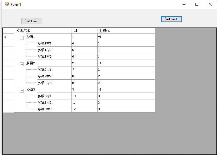Maximize the Form1 window

tap(197, 4)
